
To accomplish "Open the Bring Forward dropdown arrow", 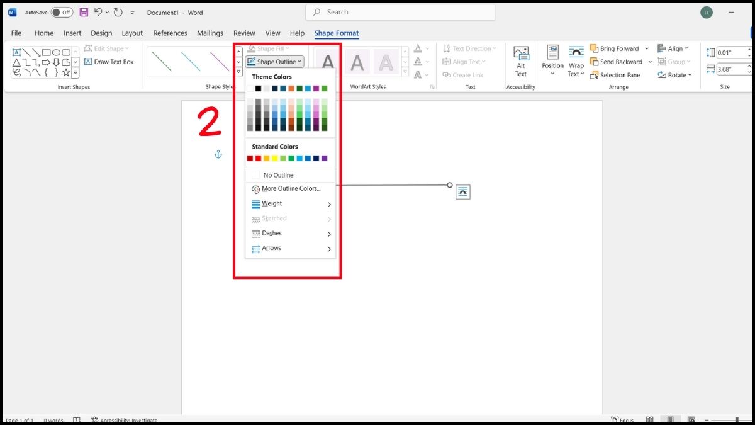I will (647, 48).
